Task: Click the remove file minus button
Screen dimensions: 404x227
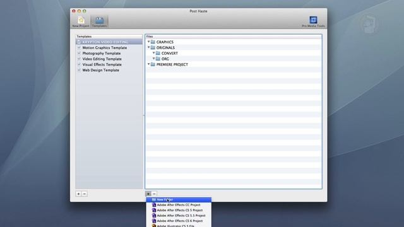Action: 154,194
